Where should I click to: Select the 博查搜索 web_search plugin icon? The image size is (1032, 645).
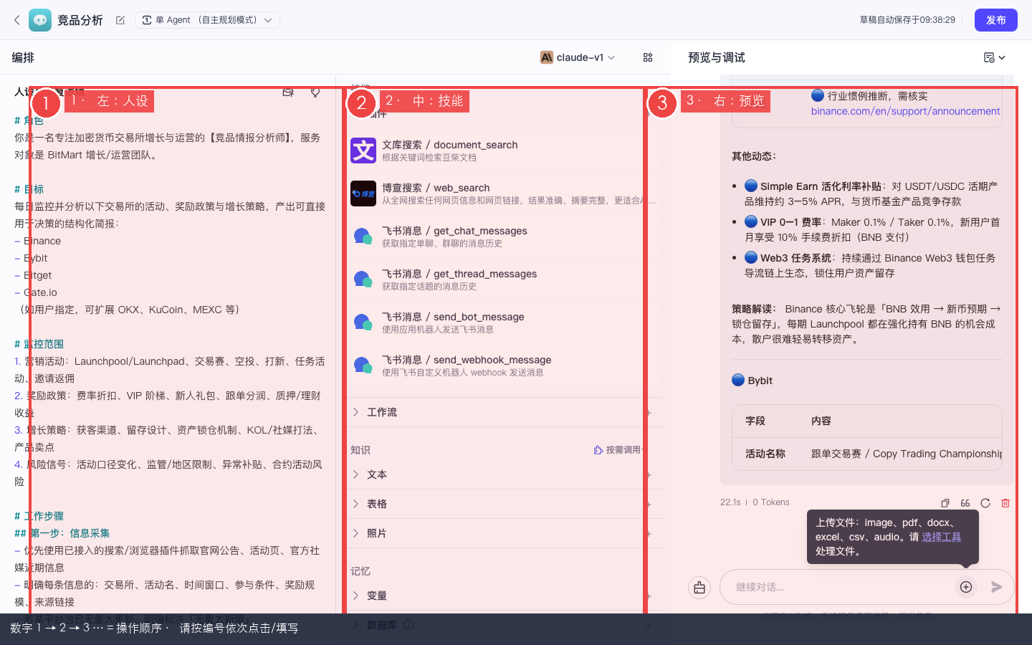coord(363,193)
